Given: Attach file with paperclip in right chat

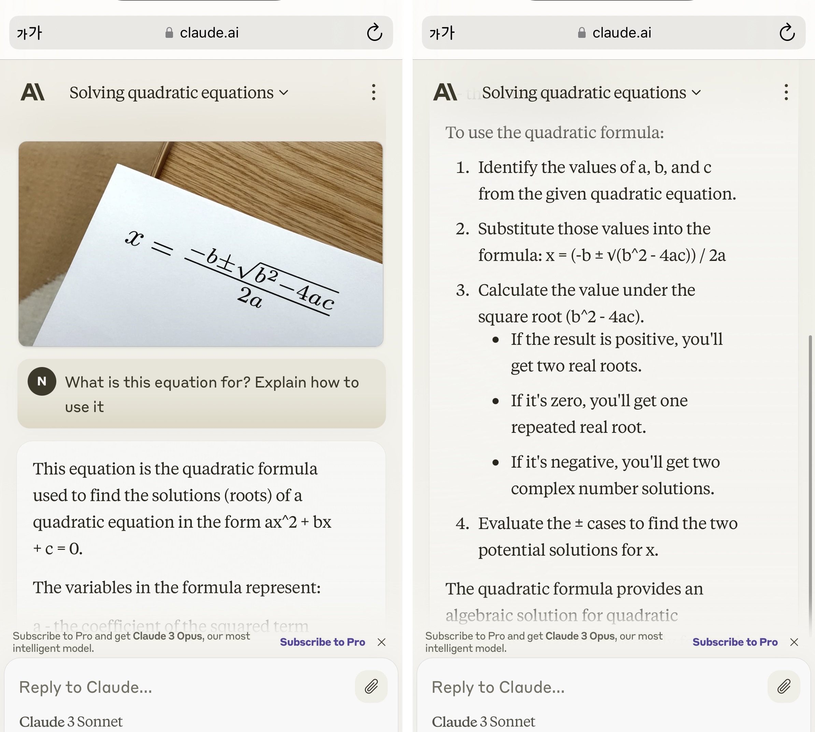Looking at the screenshot, I should point(784,687).
